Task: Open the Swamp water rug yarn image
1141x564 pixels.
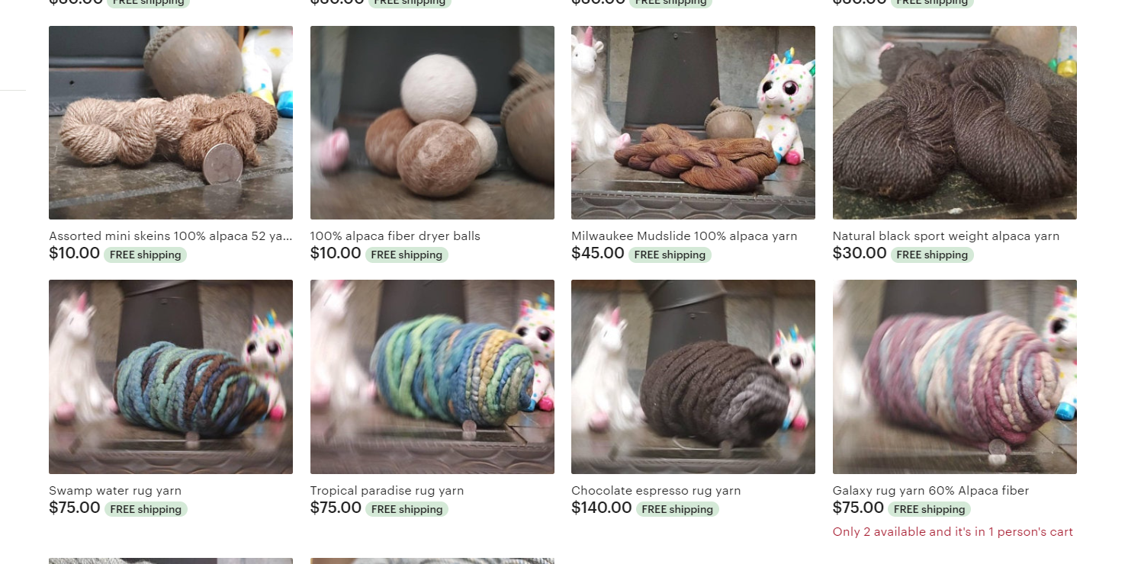Action: coord(171,377)
